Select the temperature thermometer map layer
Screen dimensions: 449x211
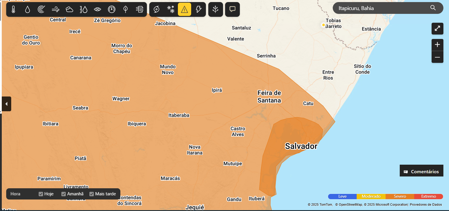coord(13,9)
